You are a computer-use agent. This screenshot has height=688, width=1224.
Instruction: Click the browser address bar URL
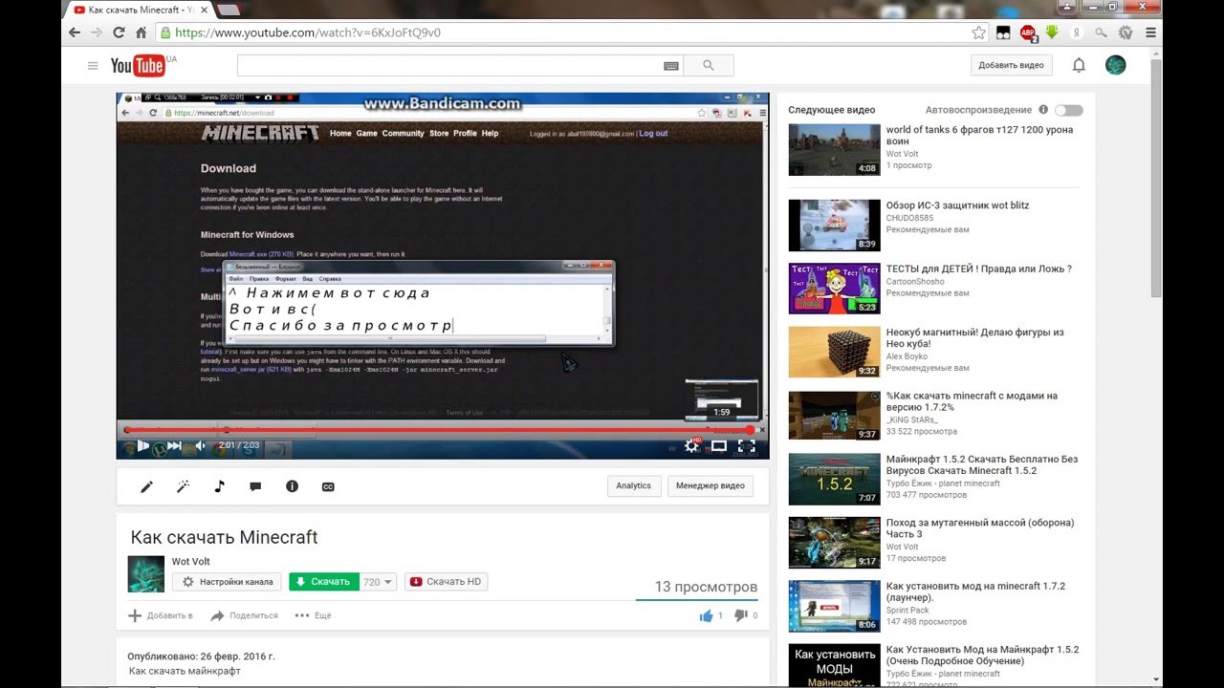(x=308, y=32)
